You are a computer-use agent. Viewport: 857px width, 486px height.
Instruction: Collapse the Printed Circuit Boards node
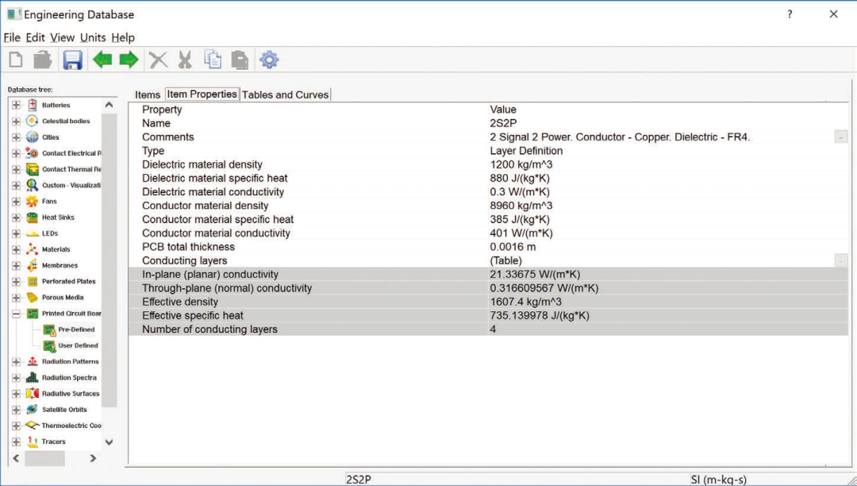[x=16, y=314]
